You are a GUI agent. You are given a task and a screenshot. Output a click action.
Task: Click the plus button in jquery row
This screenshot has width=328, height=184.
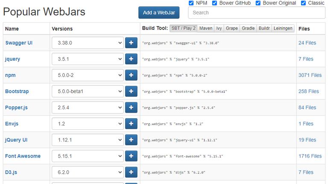[x=131, y=59]
